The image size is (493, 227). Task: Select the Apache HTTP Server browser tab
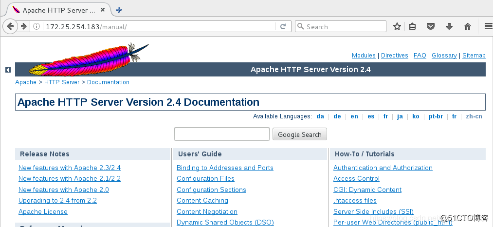(58, 10)
